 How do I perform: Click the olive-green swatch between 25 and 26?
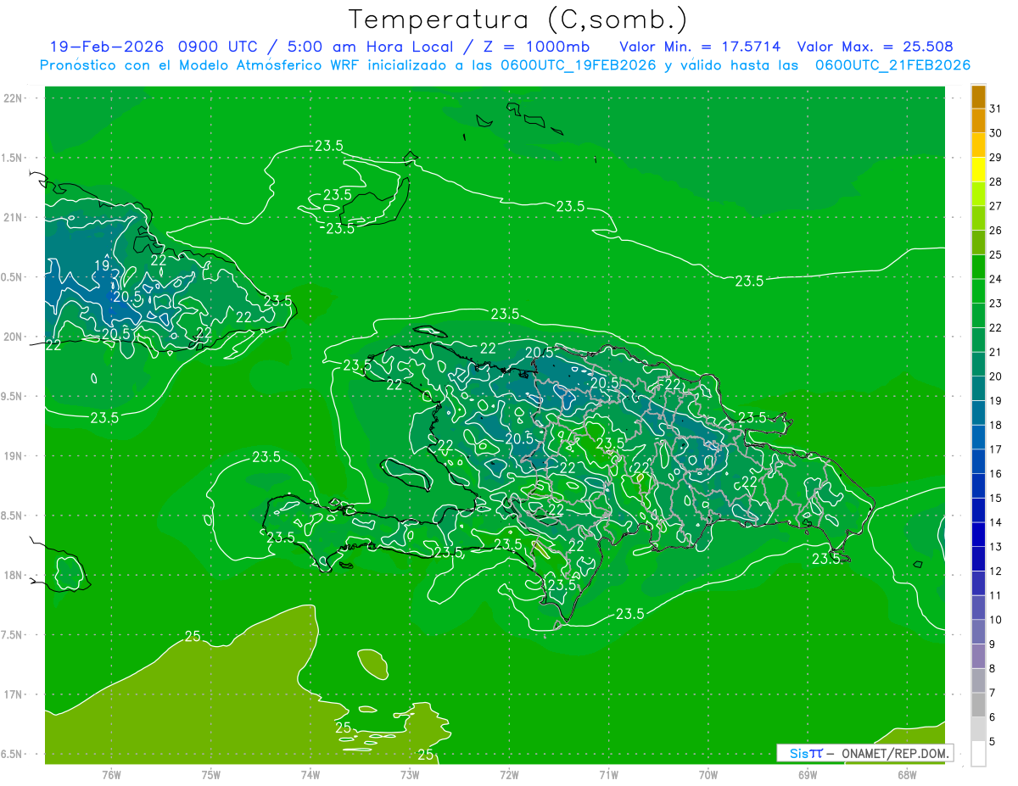click(978, 242)
